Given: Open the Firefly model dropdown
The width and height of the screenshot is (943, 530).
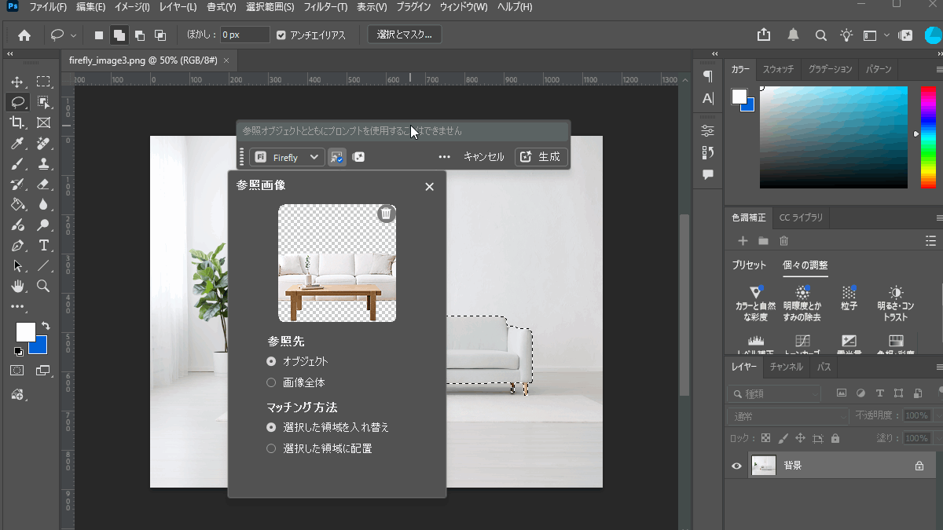Looking at the screenshot, I should [288, 157].
